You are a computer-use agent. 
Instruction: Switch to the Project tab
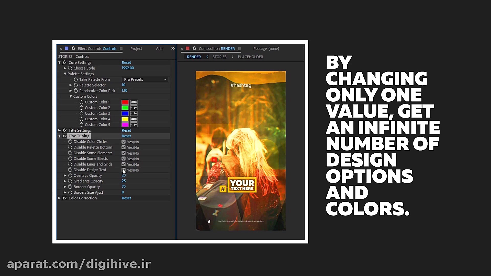(136, 49)
